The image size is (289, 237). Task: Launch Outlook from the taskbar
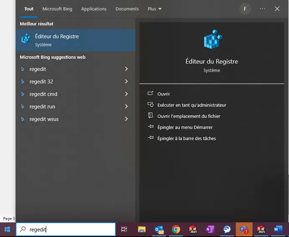(159, 229)
